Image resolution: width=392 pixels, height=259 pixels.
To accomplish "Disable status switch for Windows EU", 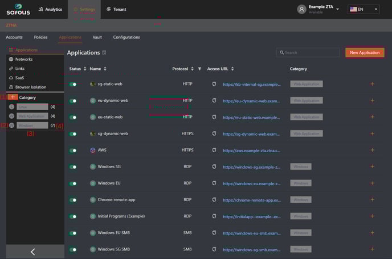I will pos(73,183).
